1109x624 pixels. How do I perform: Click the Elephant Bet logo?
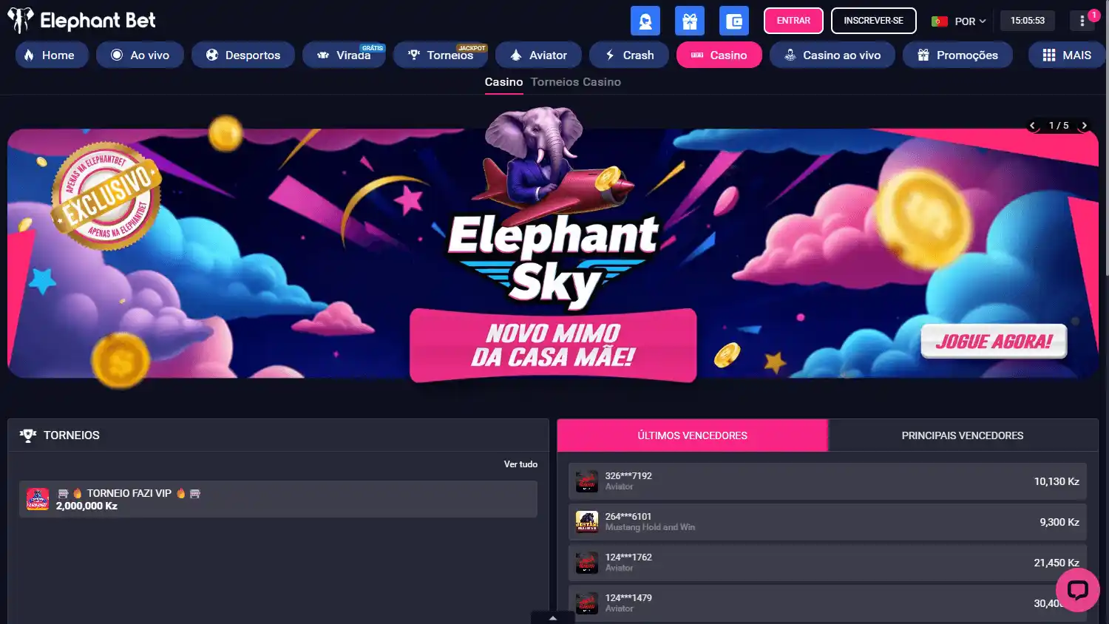click(x=81, y=21)
